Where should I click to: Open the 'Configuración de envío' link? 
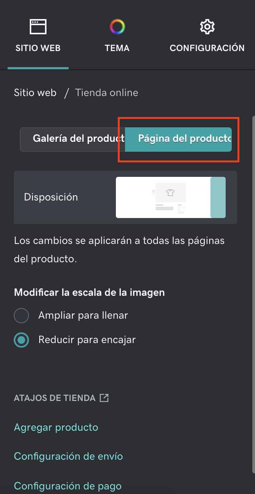[68, 456]
